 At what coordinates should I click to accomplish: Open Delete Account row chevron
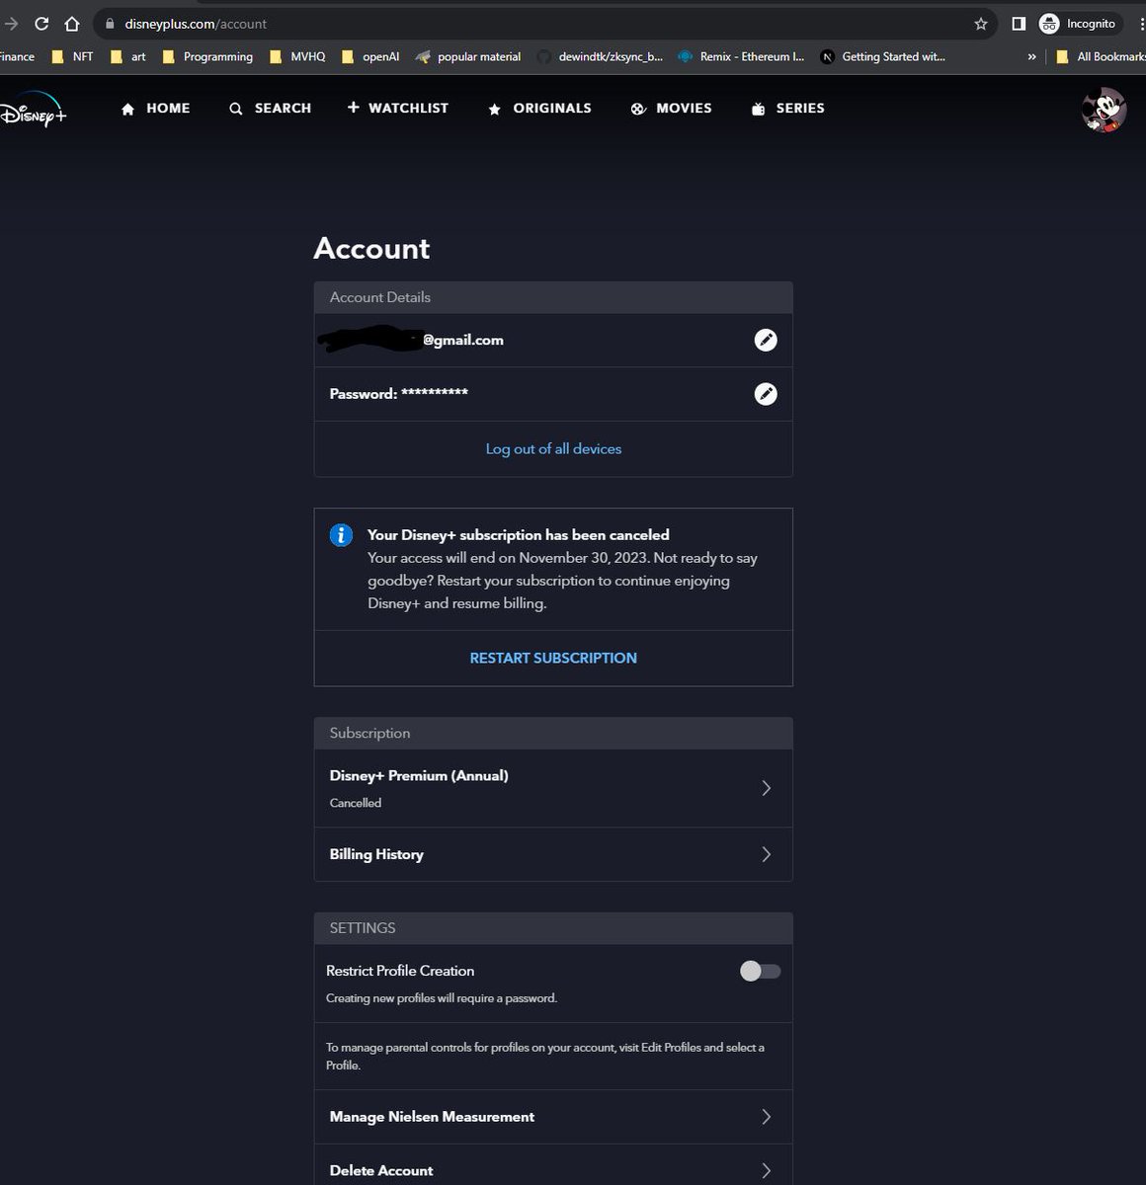[766, 1170]
